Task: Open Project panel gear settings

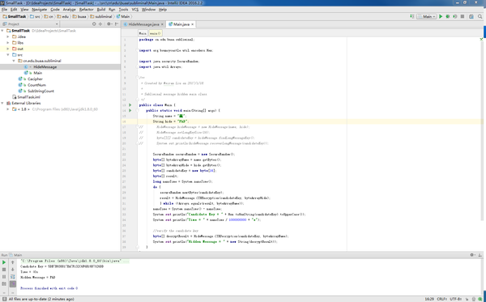Action: [109, 23]
